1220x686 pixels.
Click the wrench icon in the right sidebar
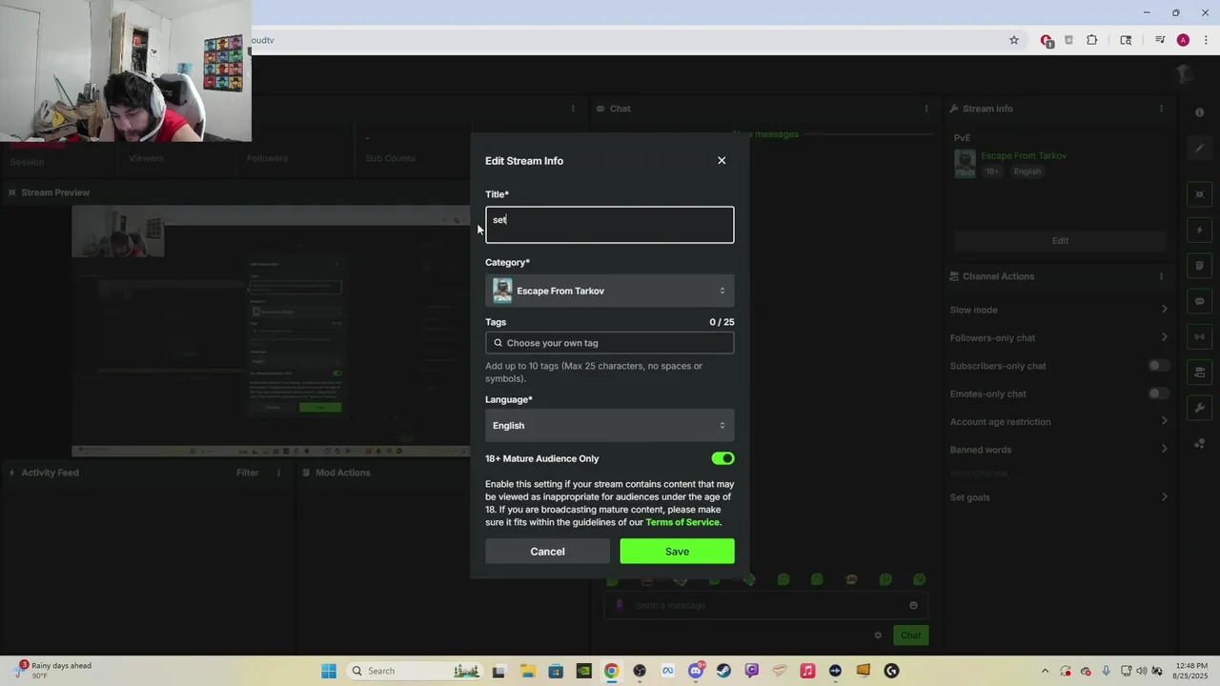[x=1200, y=408]
